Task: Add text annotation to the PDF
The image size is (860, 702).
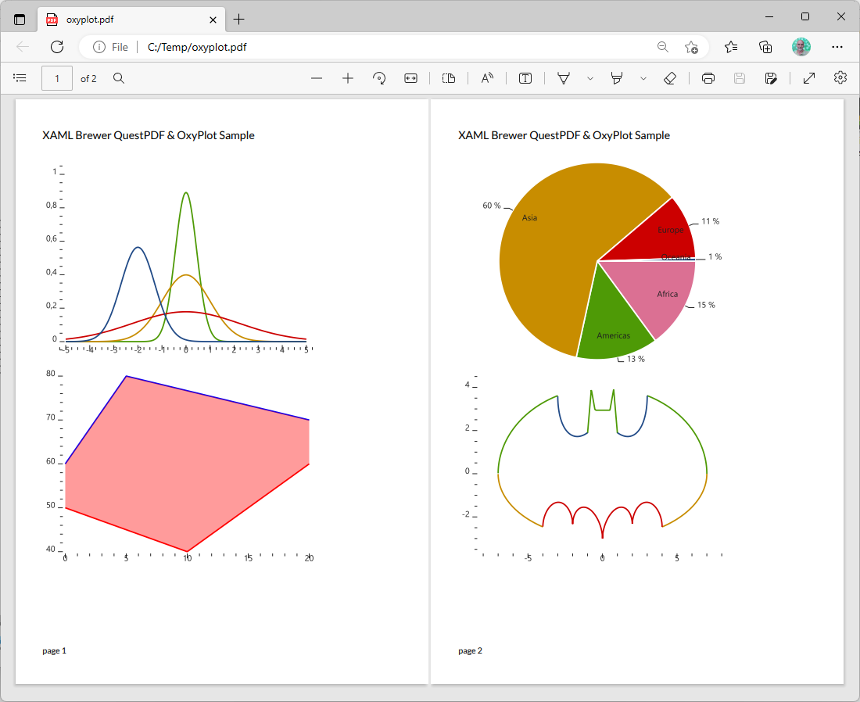Action: click(525, 78)
